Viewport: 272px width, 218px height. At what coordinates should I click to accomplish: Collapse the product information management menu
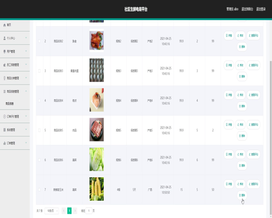[15, 92]
